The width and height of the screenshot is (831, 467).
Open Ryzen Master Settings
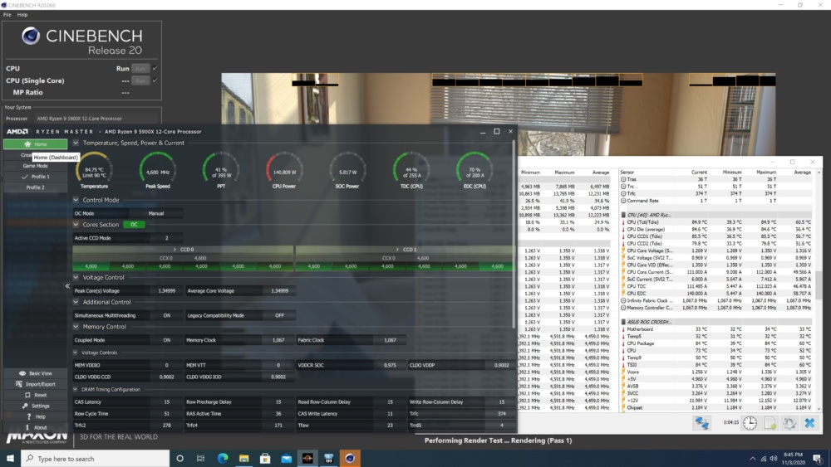coord(35,406)
